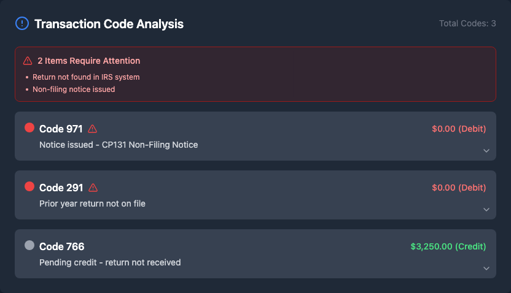Click the "2 Items Require Attention" heading
This screenshot has width=511, height=293.
88,61
